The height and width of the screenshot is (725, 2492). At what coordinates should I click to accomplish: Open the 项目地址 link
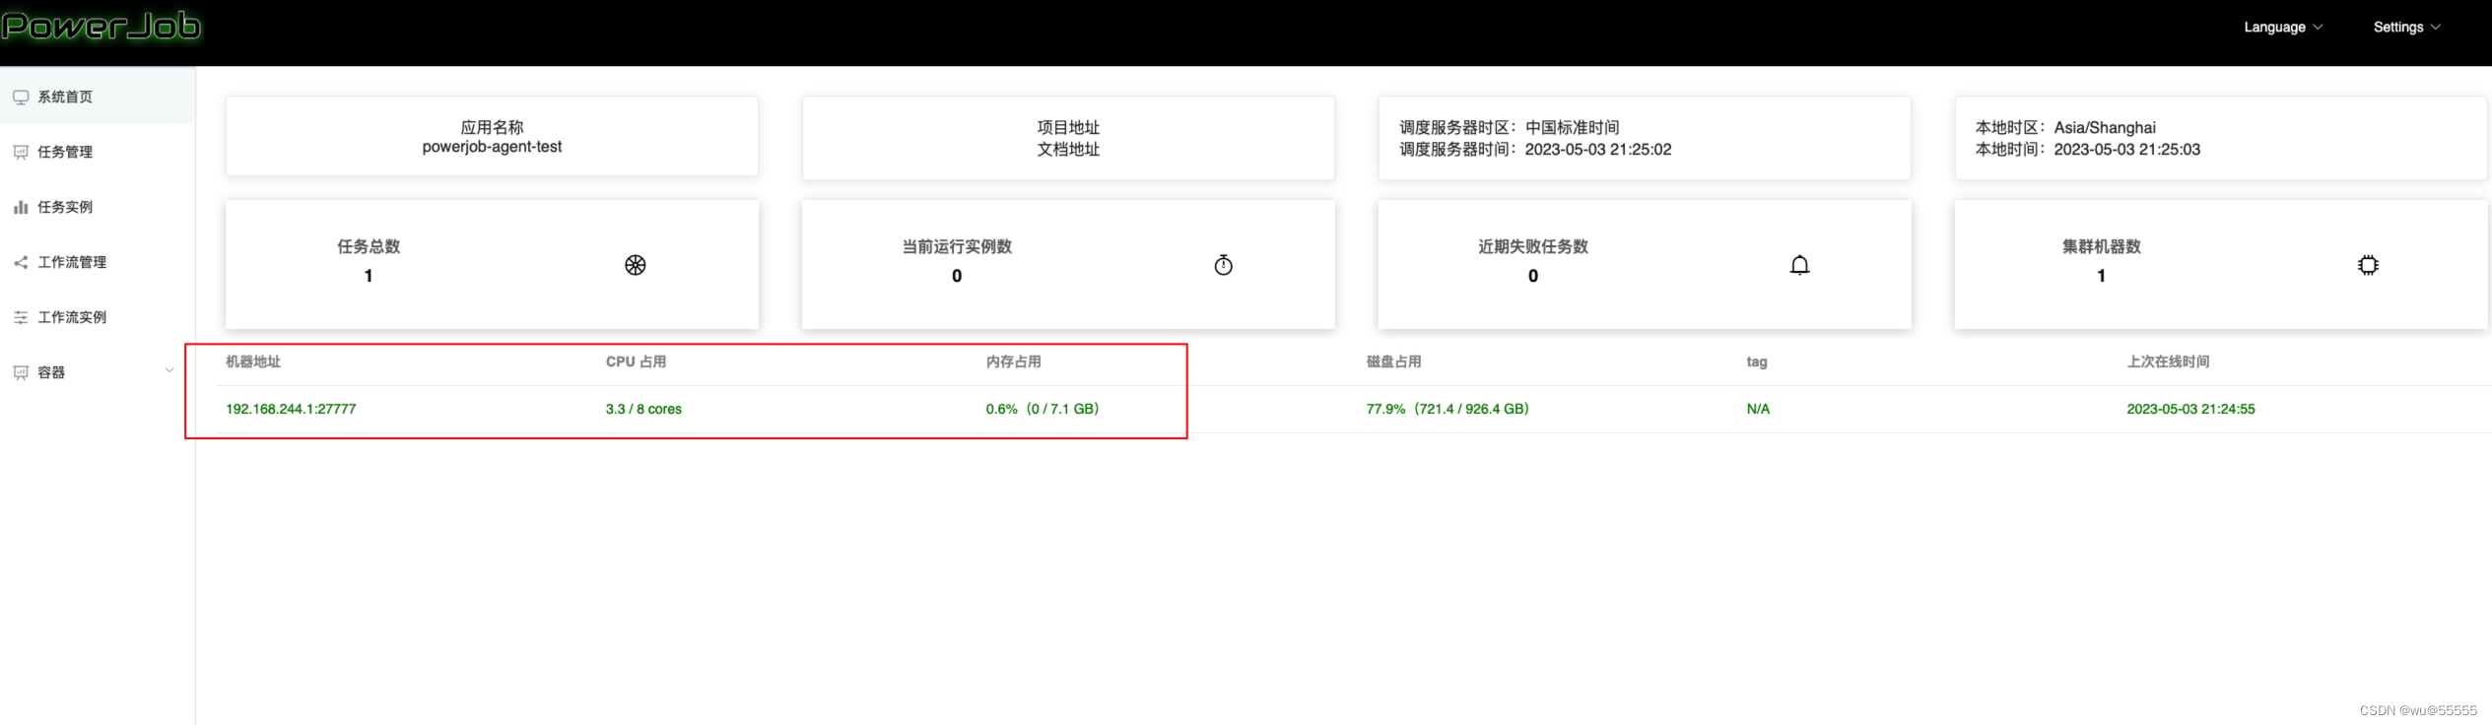click(x=1068, y=127)
